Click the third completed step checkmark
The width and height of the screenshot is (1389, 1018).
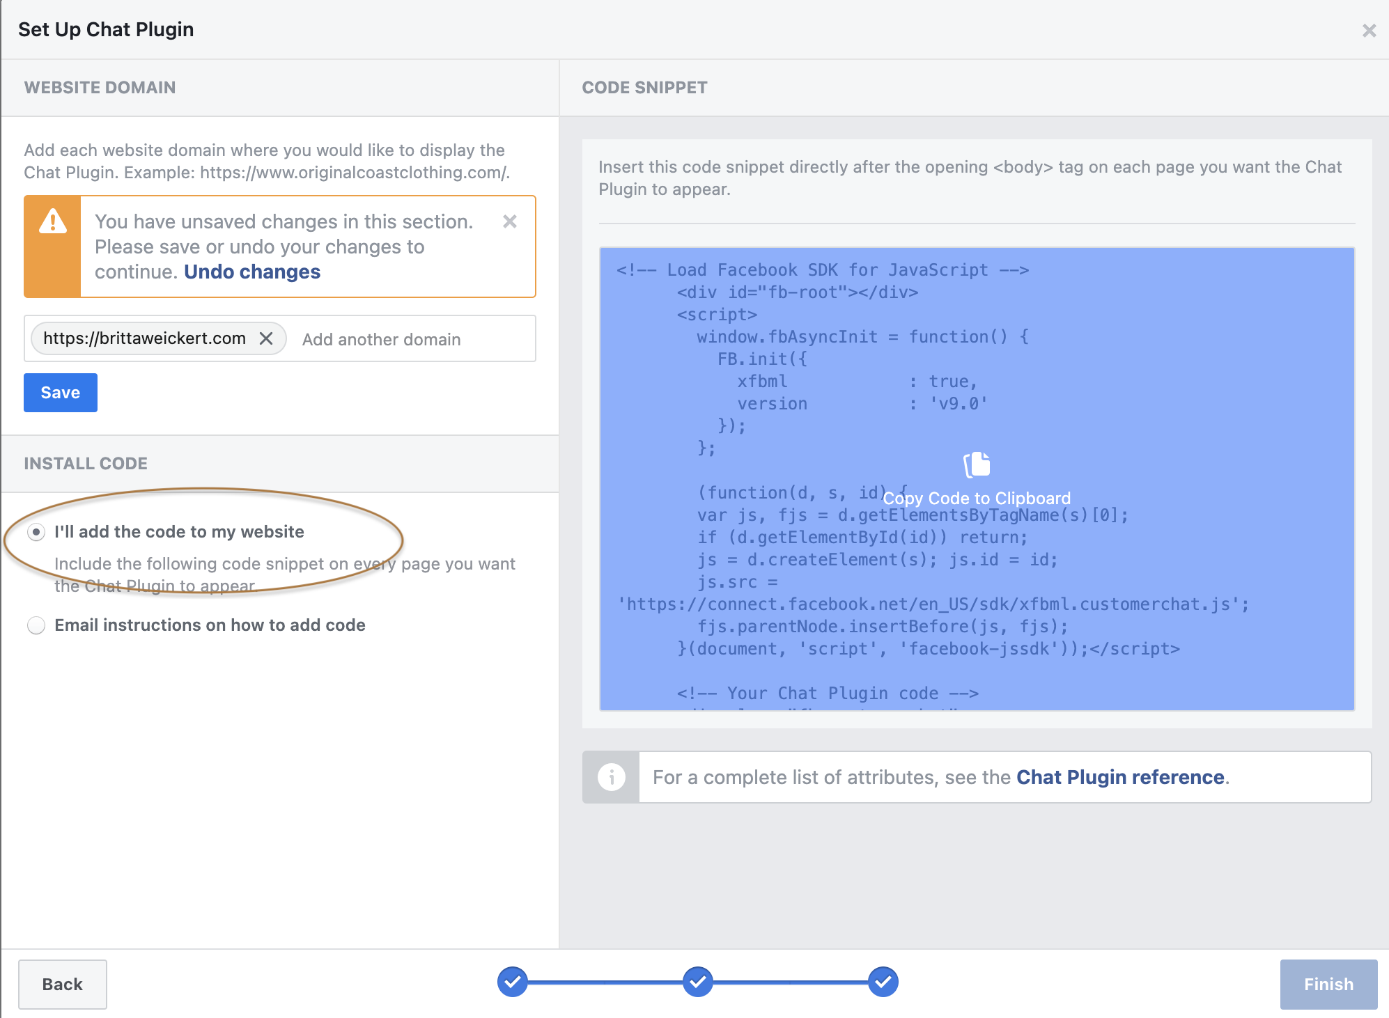(x=883, y=982)
